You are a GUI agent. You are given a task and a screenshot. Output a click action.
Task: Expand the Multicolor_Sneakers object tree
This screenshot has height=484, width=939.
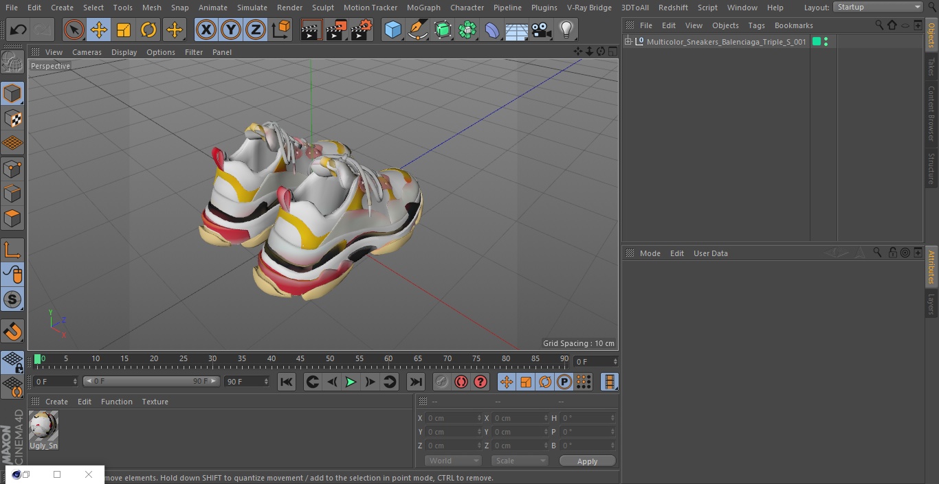click(628, 42)
